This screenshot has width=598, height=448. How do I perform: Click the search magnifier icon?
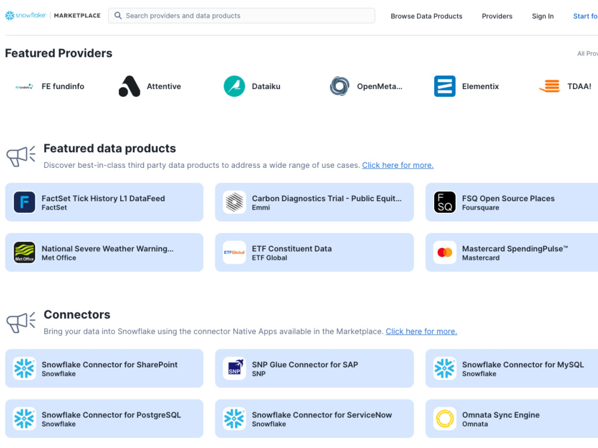point(118,16)
